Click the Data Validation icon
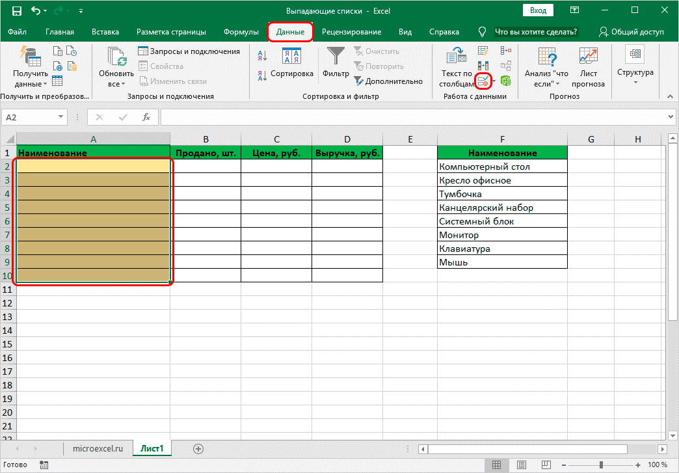This screenshot has height=473, width=679. tap(483, 81)
